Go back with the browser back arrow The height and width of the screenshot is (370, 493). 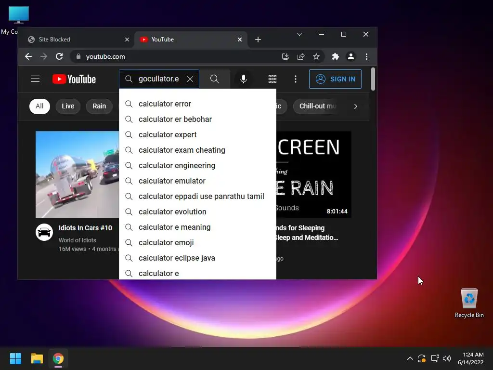pos(28,57)
